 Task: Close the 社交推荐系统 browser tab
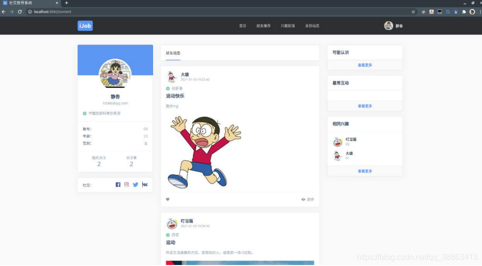tap(57, 3)
